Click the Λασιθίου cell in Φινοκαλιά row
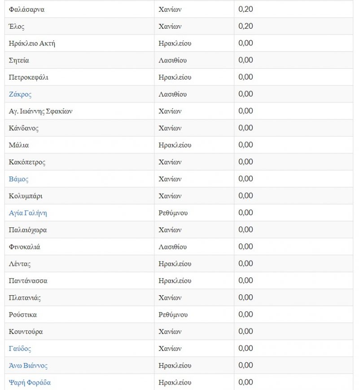 (173, 247)
